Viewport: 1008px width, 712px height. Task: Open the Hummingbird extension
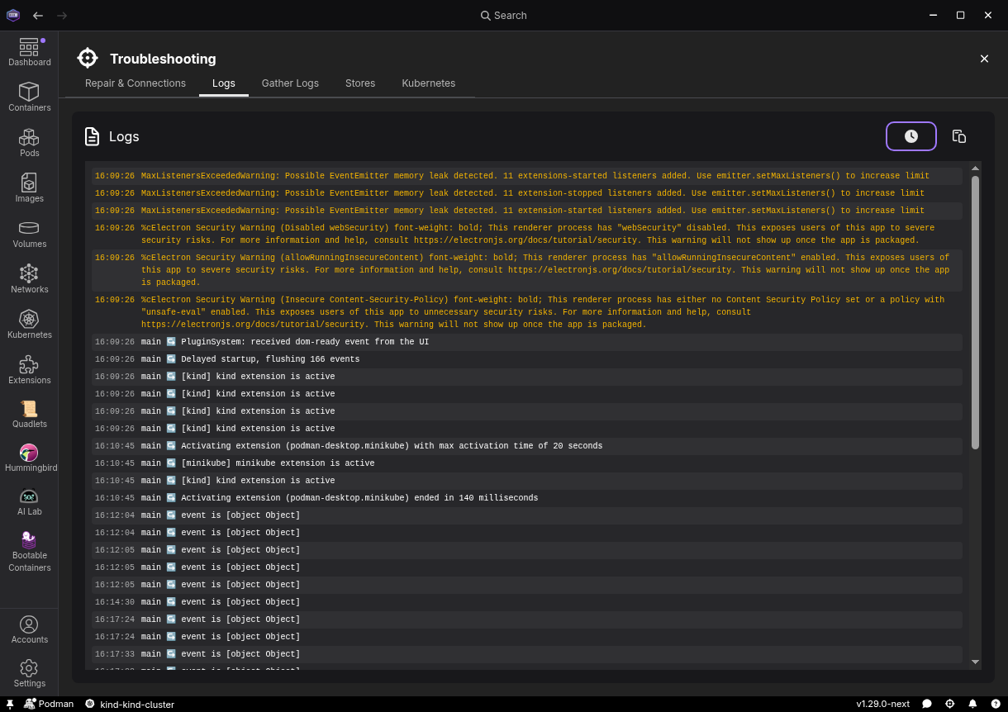tap(29, 458)
